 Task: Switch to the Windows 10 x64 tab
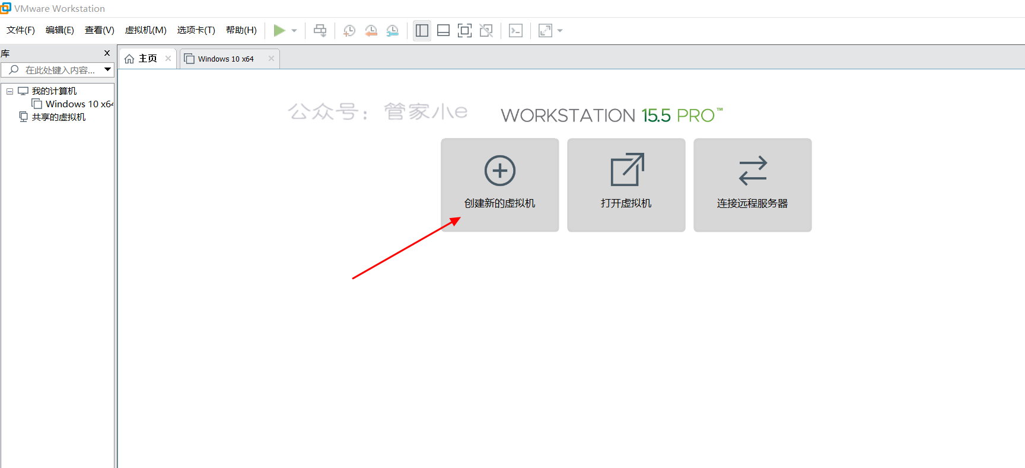pyautogui.click(x=230, y=59)
